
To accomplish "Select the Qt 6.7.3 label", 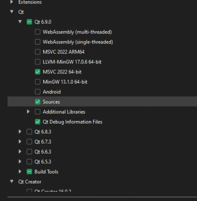I will pos(43,142).
